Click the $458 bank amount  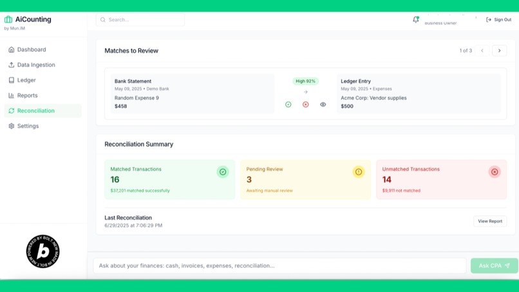click(121, 106)
